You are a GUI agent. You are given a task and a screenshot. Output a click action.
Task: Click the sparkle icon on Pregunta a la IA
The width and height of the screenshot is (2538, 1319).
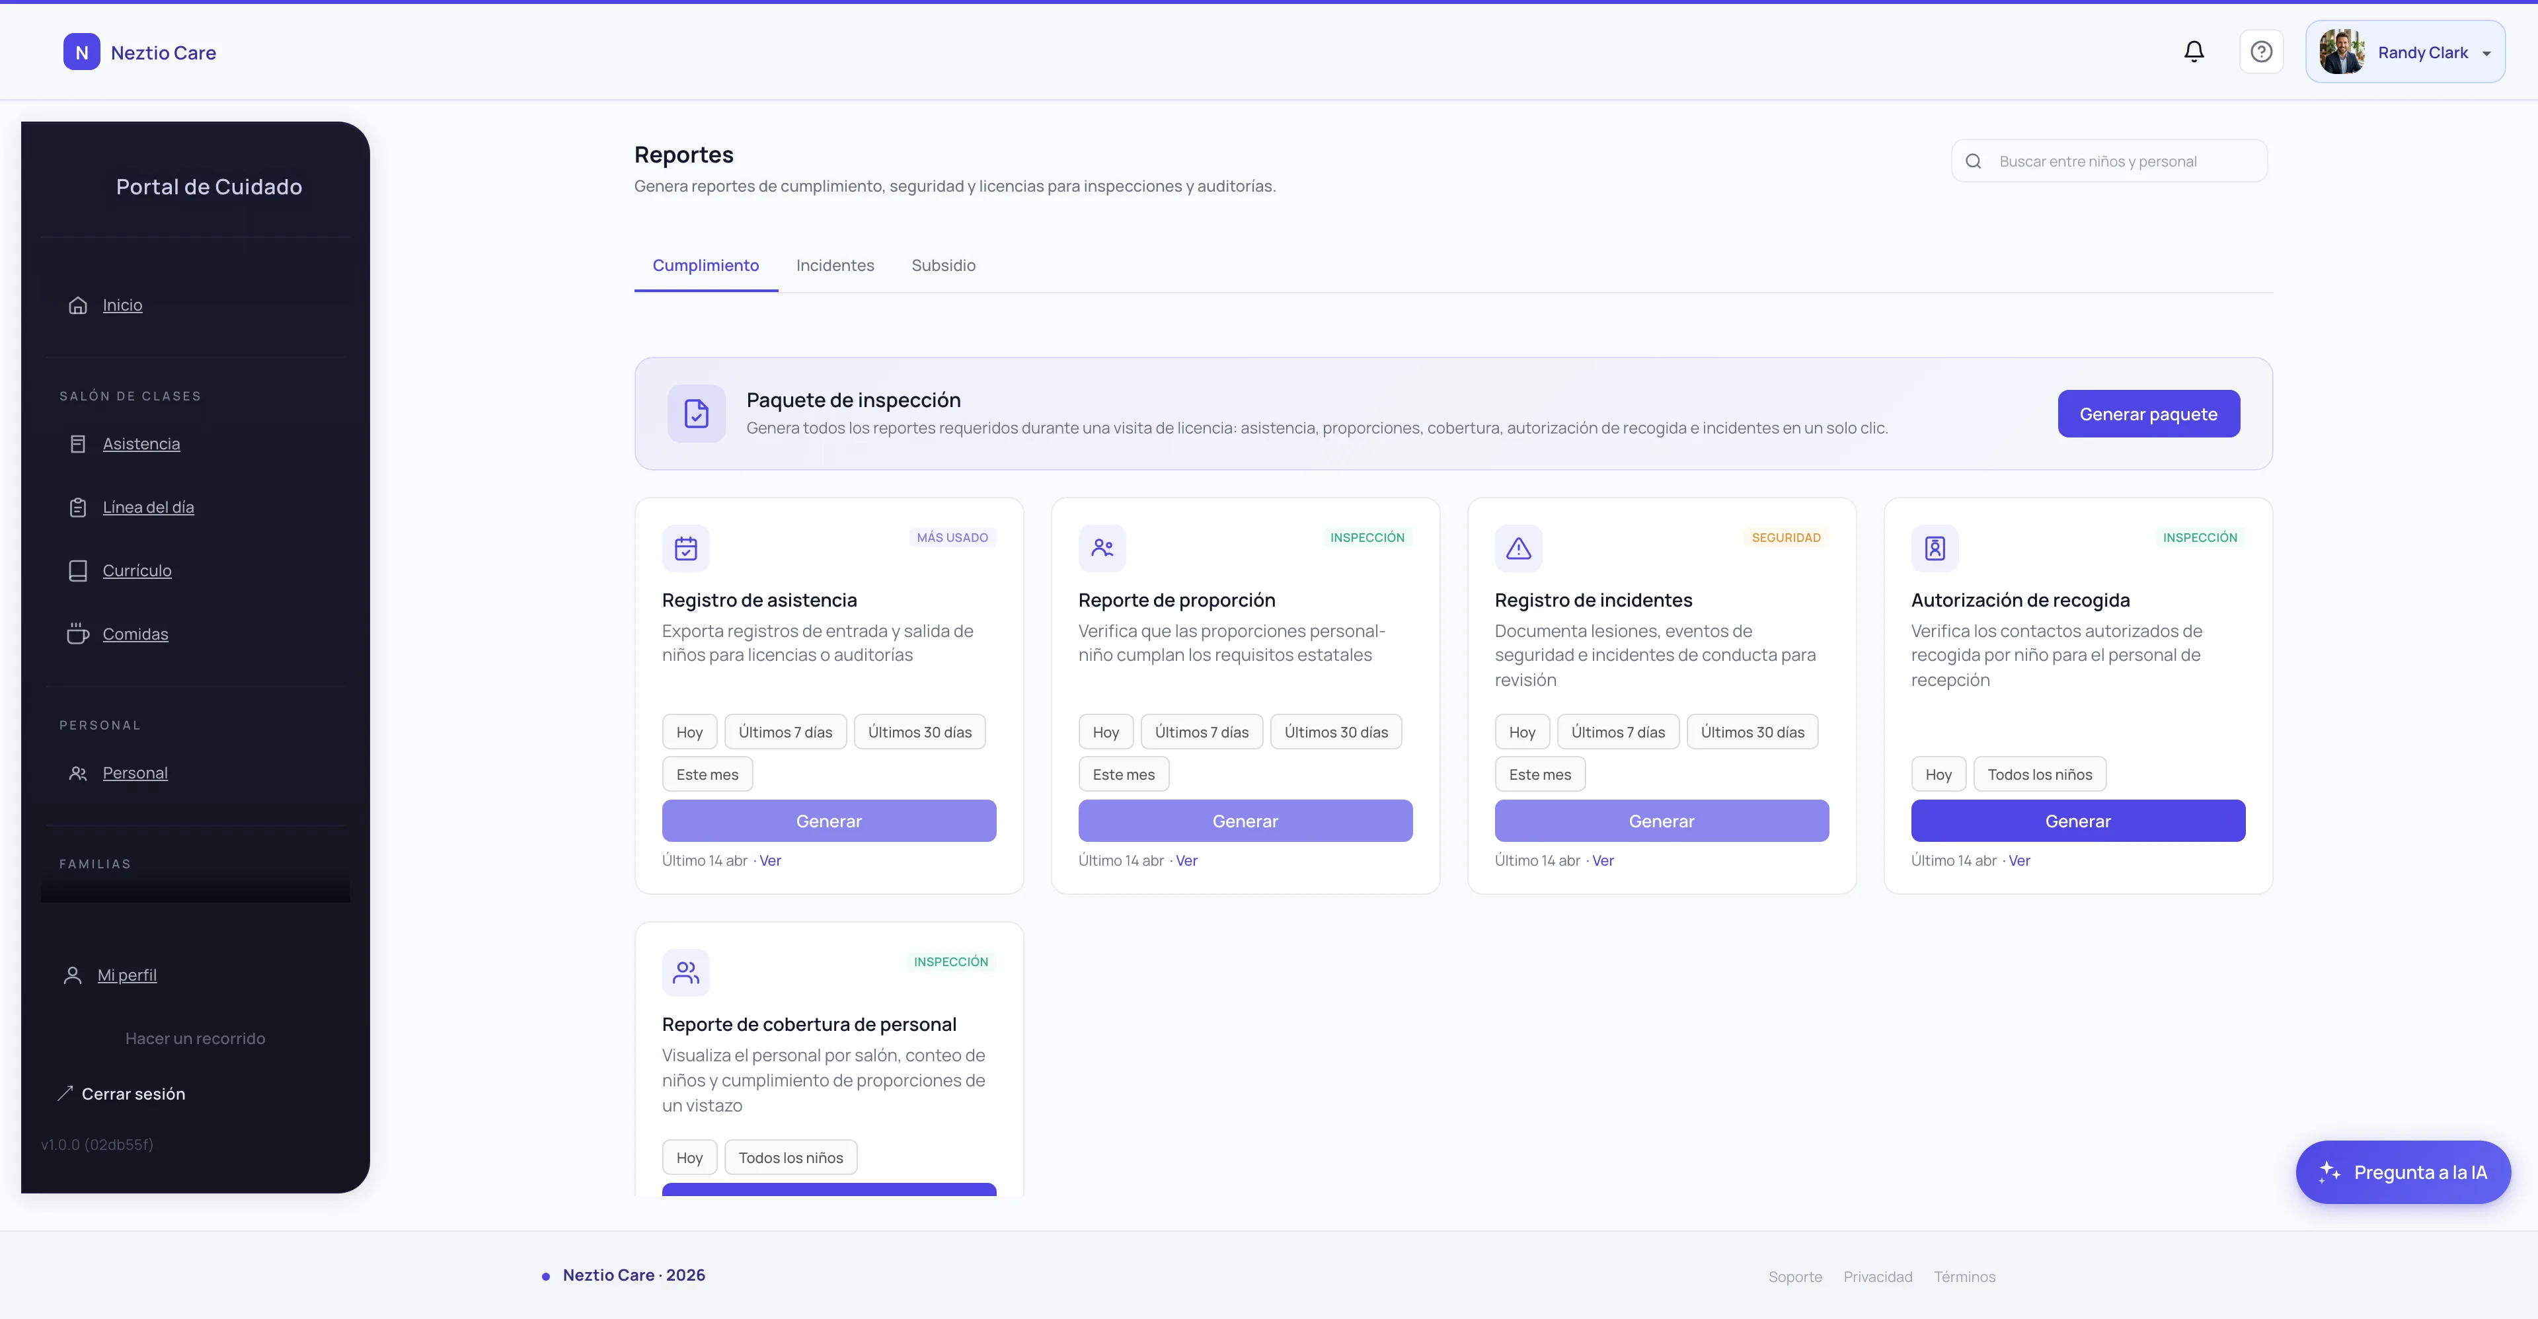2329,1172
